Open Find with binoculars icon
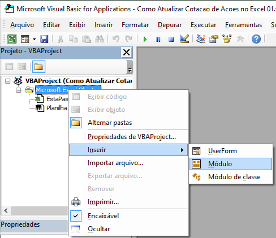 pos(100,39)
